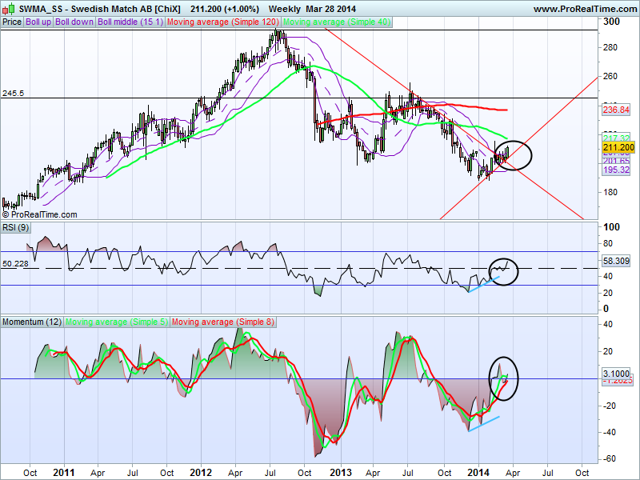Click the 217.32 green average value tag
Image resolution: width=640 pixels, height=480 pixels.
(x=616, y=138)
